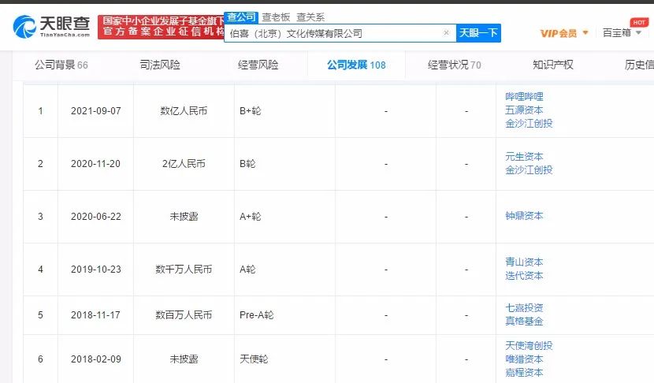The width and height of the screenshot is (654, 383).
Task: Open the partially visible 历史信息 tab
Action: [639, 65]
